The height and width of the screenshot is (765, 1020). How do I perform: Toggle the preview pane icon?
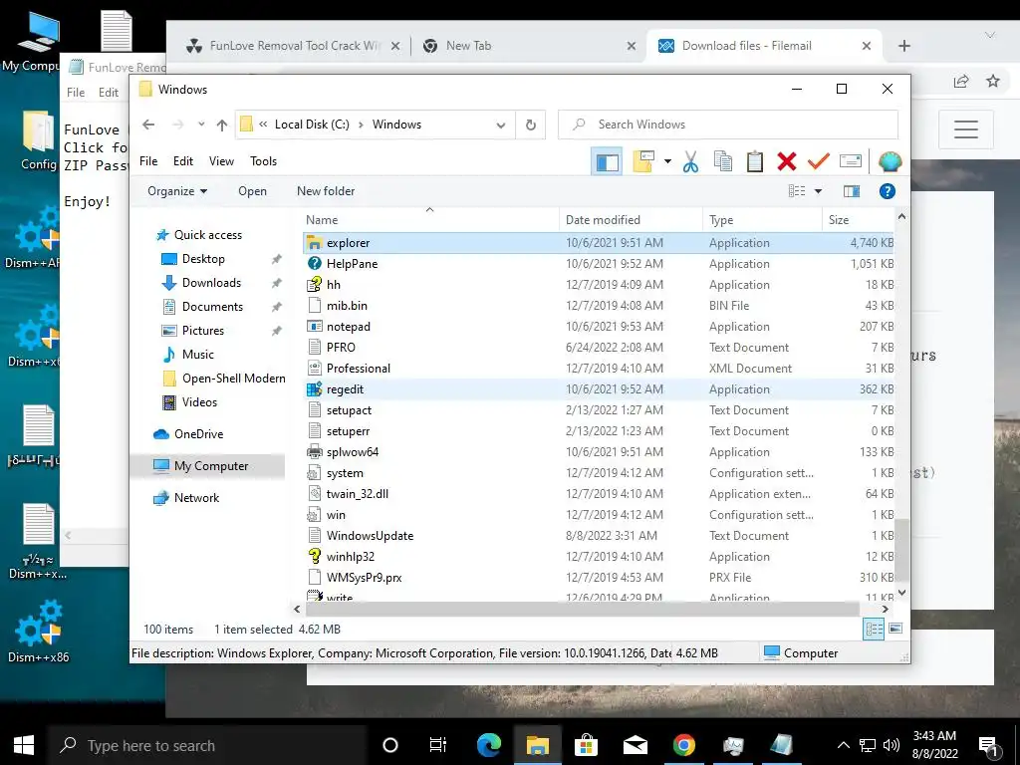852,191
